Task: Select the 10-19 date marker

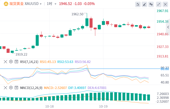Action: click(103, 107)
